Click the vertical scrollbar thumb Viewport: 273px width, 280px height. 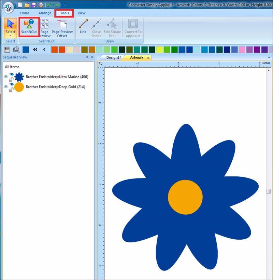click(x=268, y=191)
